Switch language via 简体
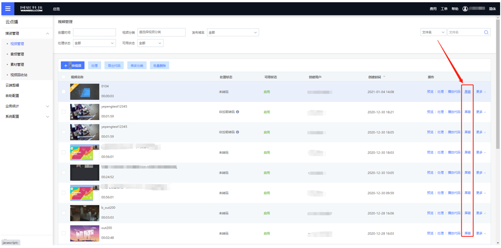The height and width of the screenshot is (248, 501). tap(492, 9)
